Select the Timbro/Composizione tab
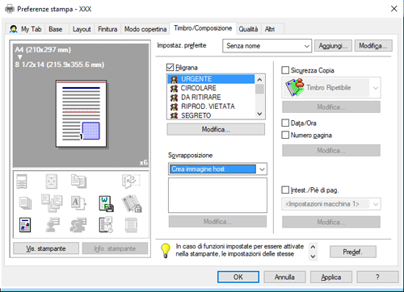Image resolution: width=404 pixels, height=292 pixels. pos(203,28)
